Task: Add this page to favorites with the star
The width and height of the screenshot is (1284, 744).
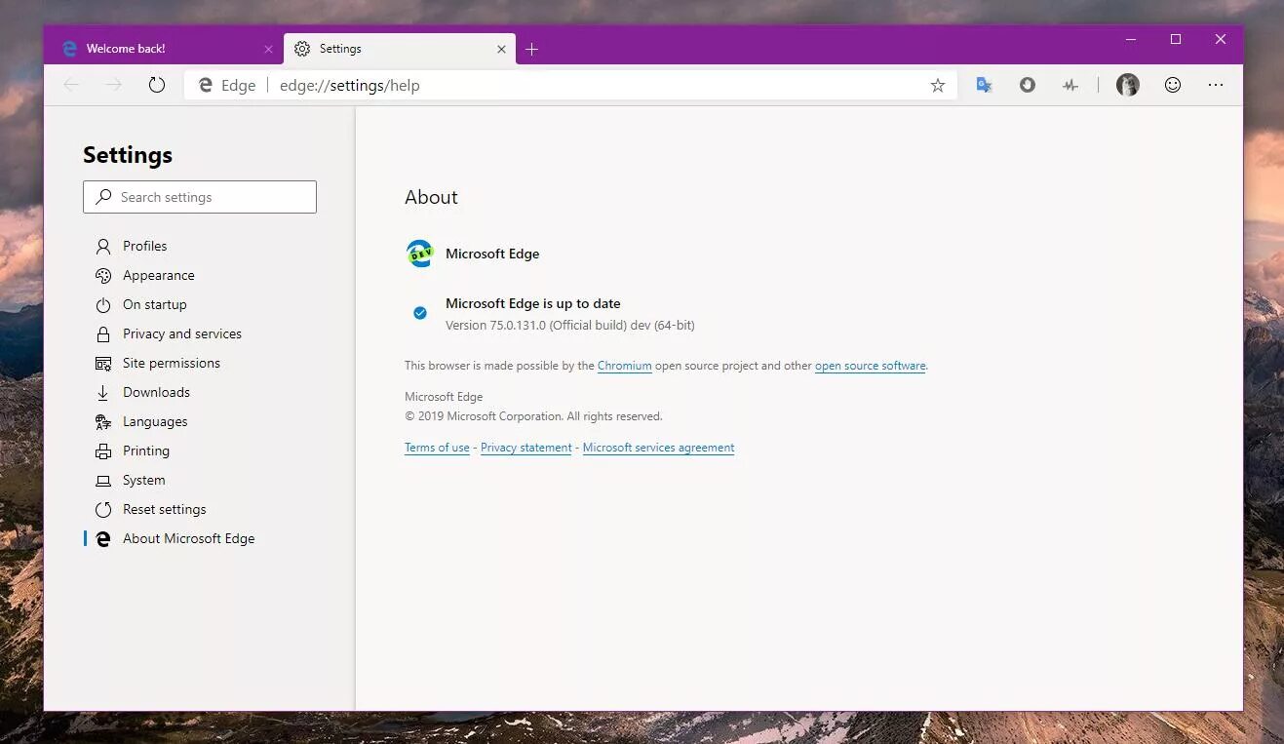Action: click(x=938, y=85)
